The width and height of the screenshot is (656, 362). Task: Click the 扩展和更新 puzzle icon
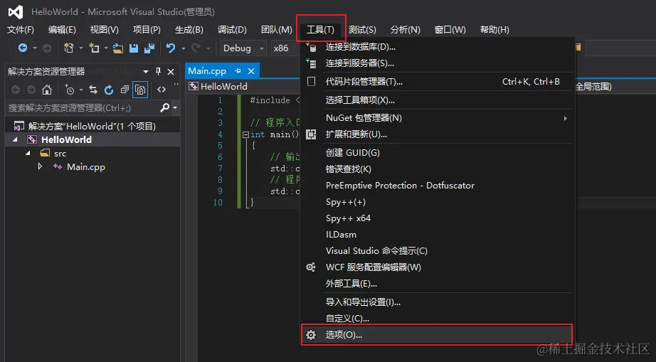click(x=311, y=134)
